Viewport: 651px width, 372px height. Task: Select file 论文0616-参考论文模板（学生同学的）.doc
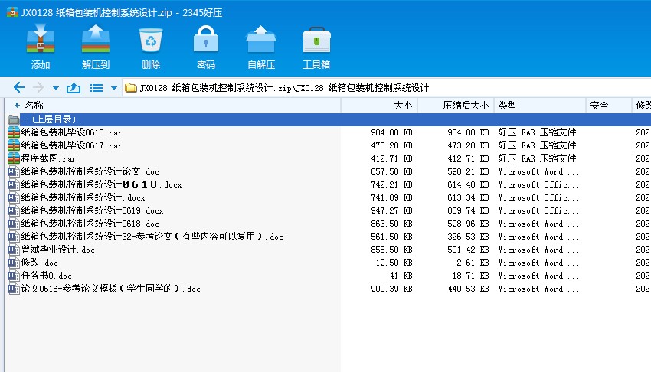coord(110,289)
